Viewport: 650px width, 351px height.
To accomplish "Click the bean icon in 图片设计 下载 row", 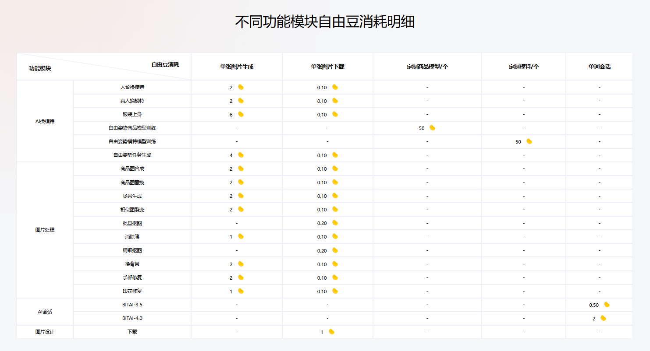I will pyautogui.click(x=331, y=332).
